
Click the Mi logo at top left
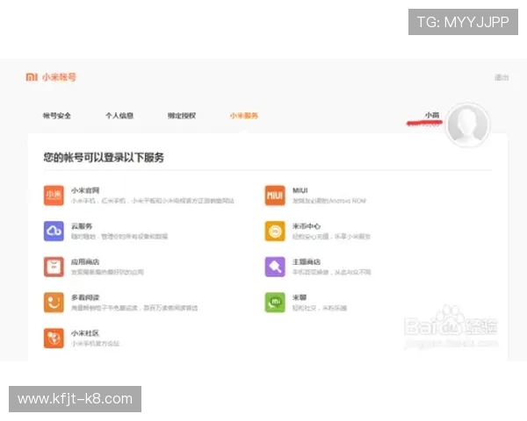click(x=32, y=77)
